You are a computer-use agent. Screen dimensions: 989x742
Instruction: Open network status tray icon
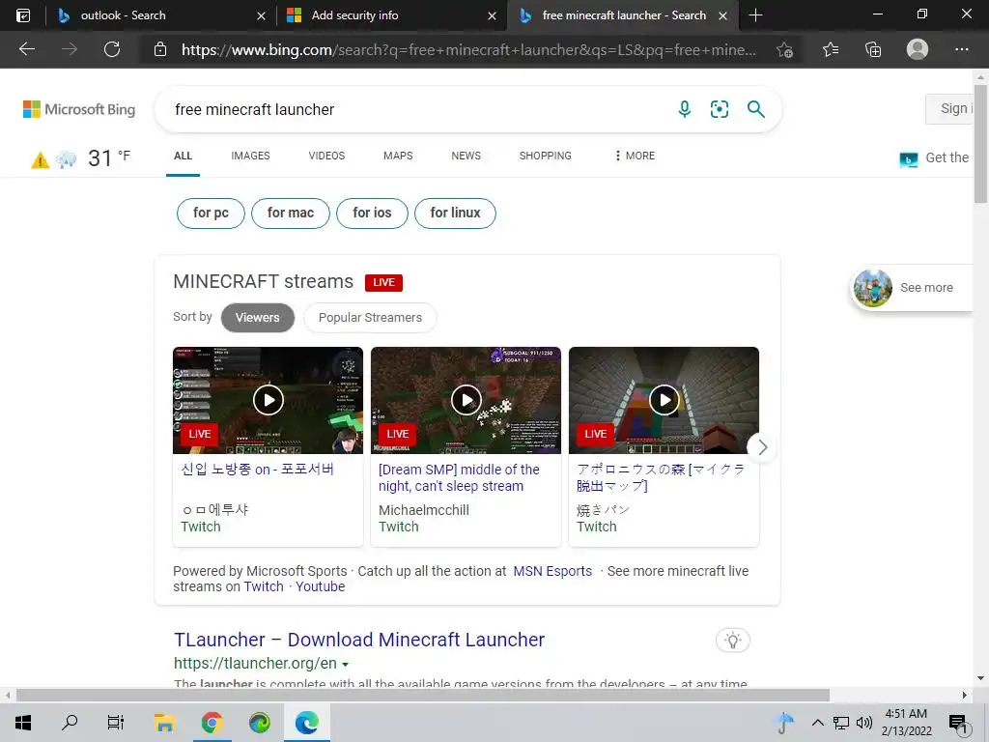[841, 723]
